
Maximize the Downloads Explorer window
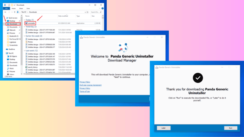tap(95, 5)
